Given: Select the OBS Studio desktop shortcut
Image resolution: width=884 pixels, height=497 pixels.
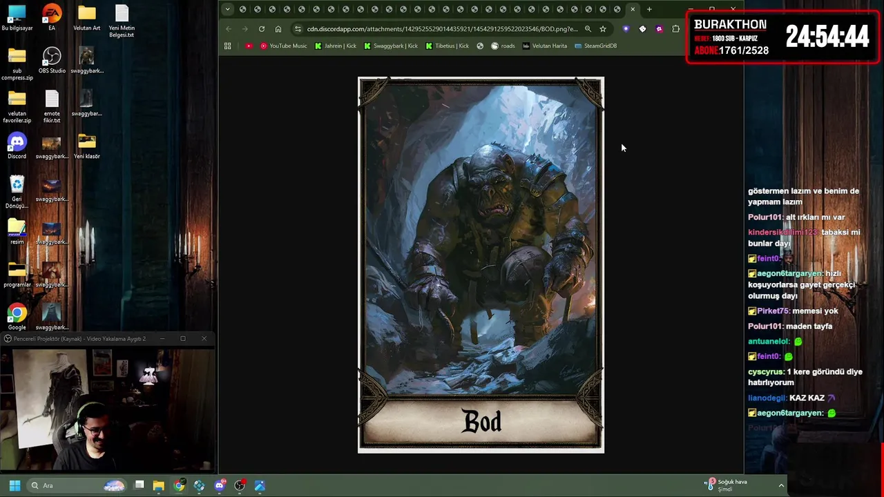Looking at the screenshot, I should (52, 61).
